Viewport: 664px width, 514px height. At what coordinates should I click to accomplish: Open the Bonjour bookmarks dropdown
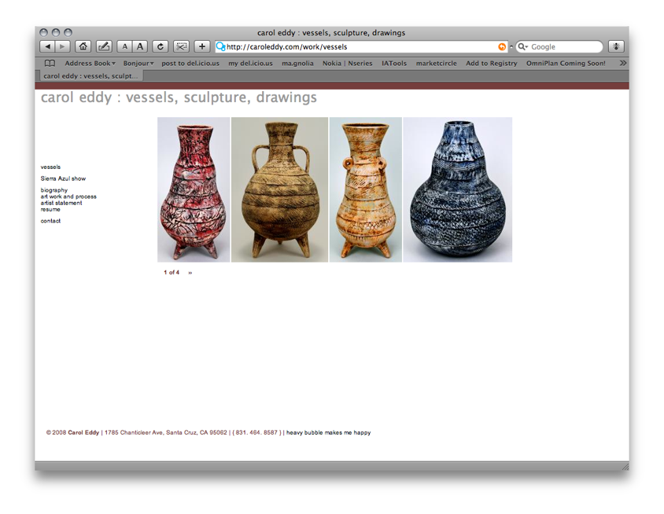(x=138, y=63)
